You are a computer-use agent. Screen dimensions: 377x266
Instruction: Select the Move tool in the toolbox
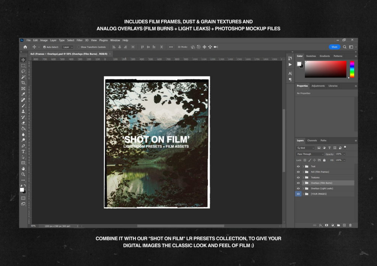point(23,60)
